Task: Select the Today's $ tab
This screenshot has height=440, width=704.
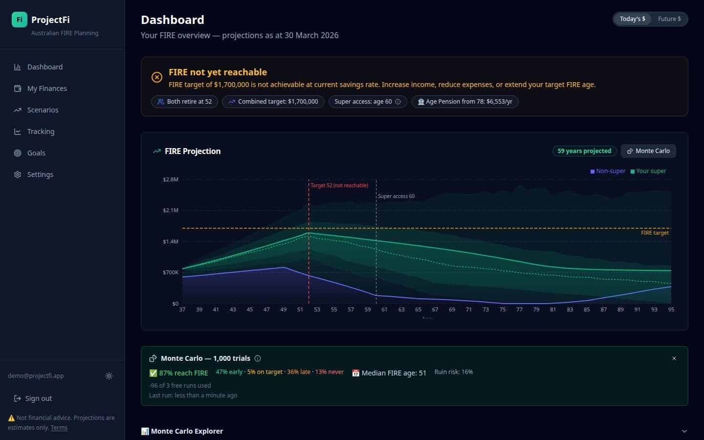Action: [632, 19]
